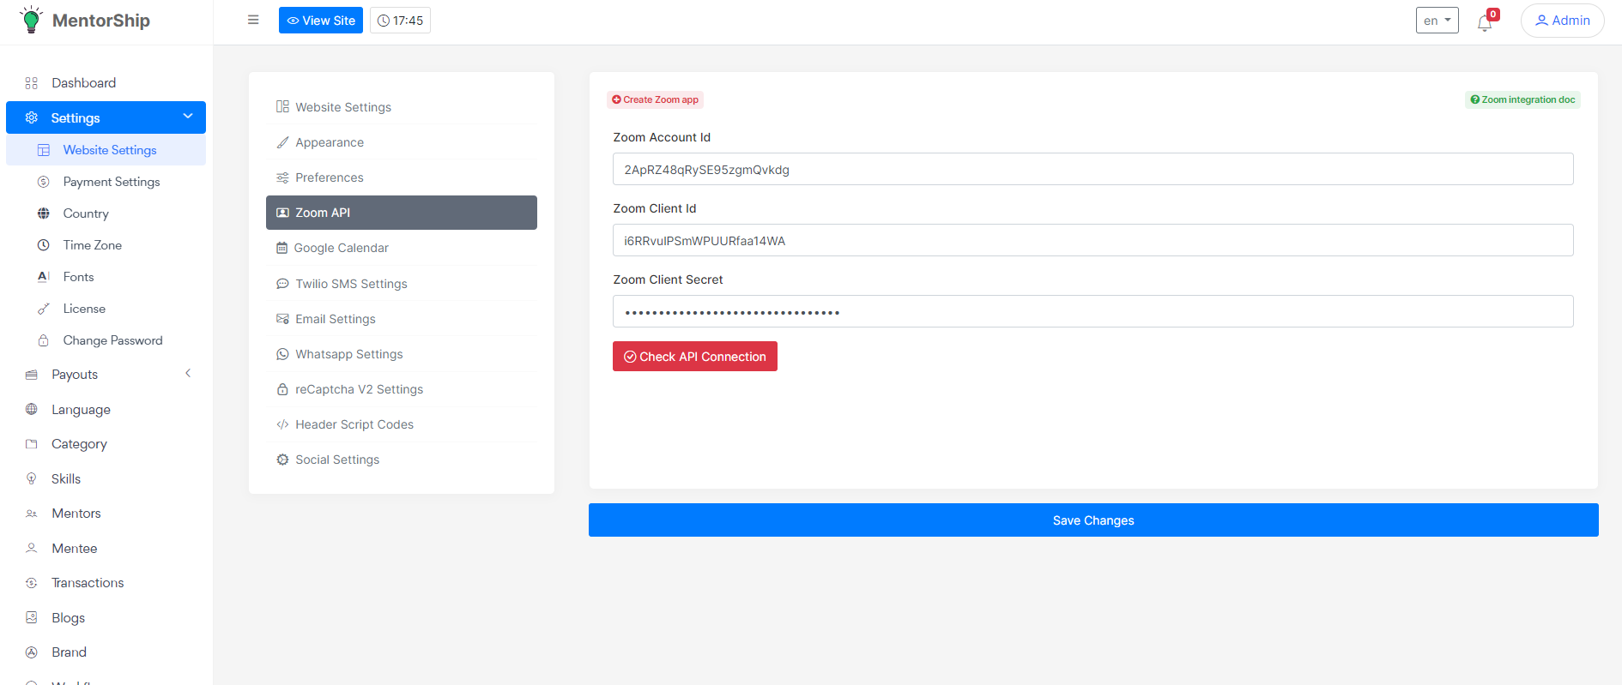The width and height of the screenshot is (1622, 685).
Task: Collapse the Settings sidebar section
Action: click(x=188, y=117)
